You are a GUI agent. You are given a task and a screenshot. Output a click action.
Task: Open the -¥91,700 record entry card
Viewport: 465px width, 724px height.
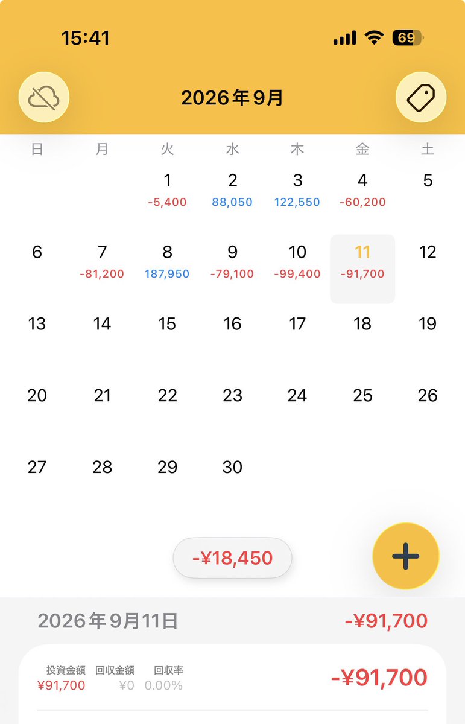(232, 684)
